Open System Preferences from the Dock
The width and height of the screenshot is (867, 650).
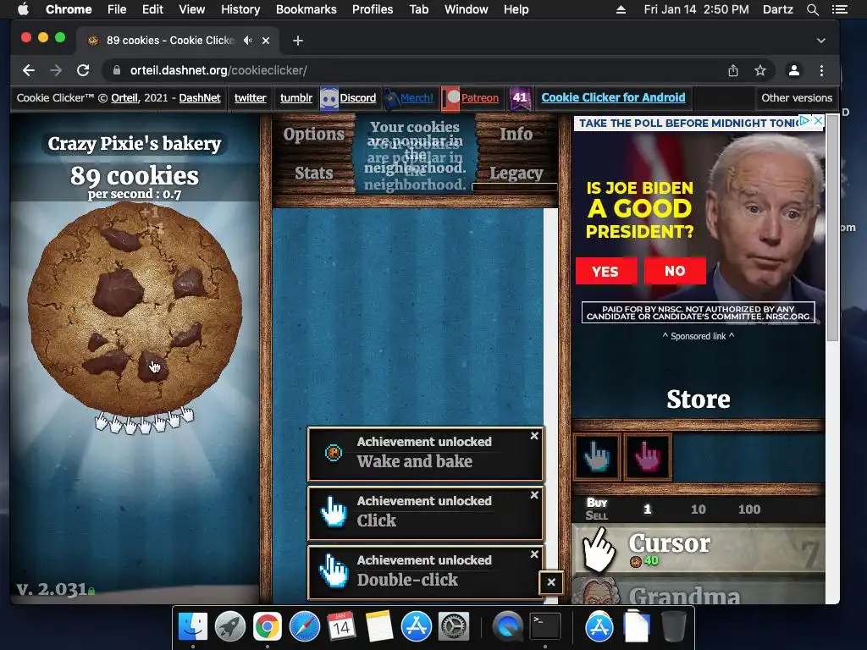[x=454, y=626]
